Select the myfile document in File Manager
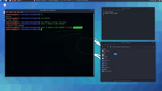This screenshot has width=162, height=91. [x=115, y=52]
